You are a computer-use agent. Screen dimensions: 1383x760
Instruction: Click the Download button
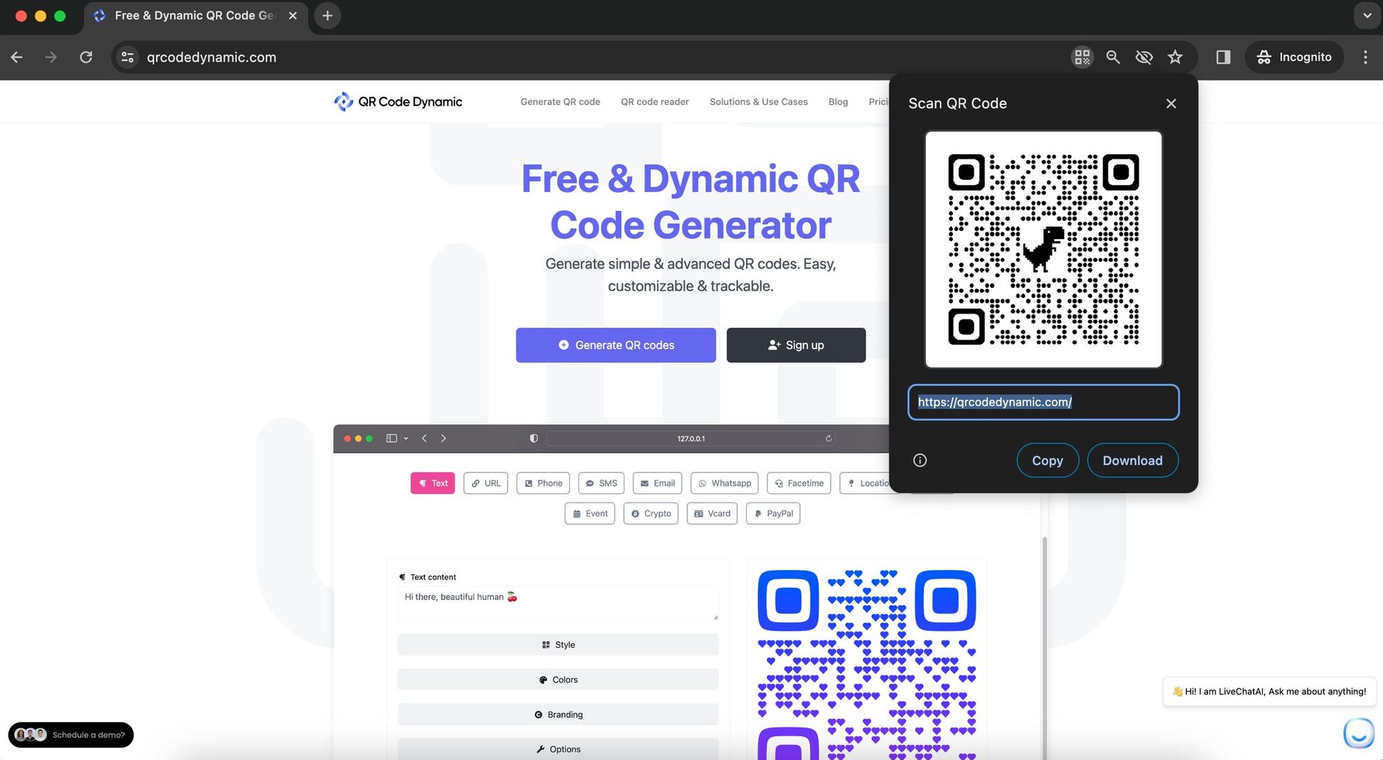[x=1132, y=460]
